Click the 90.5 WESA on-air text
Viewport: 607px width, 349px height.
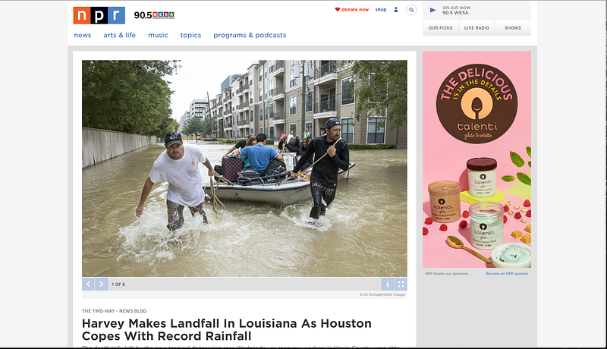click(x=455, y=13)
